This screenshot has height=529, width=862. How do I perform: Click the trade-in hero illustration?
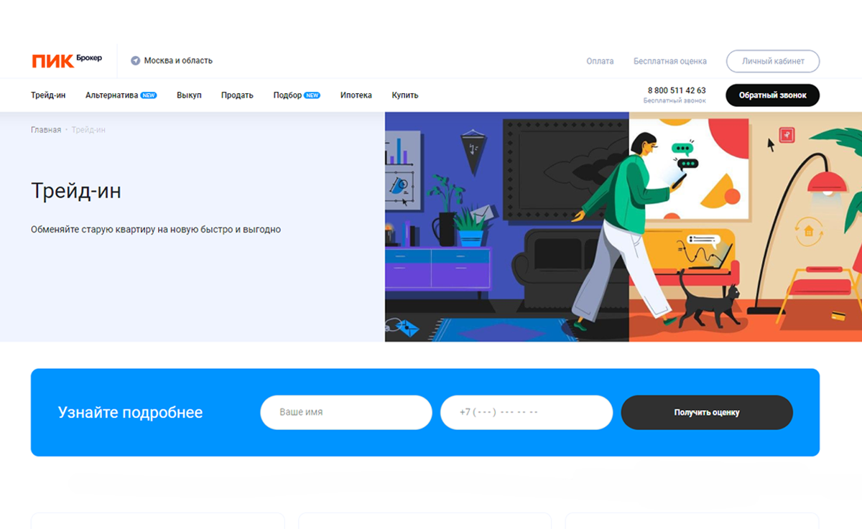[624, 227]
